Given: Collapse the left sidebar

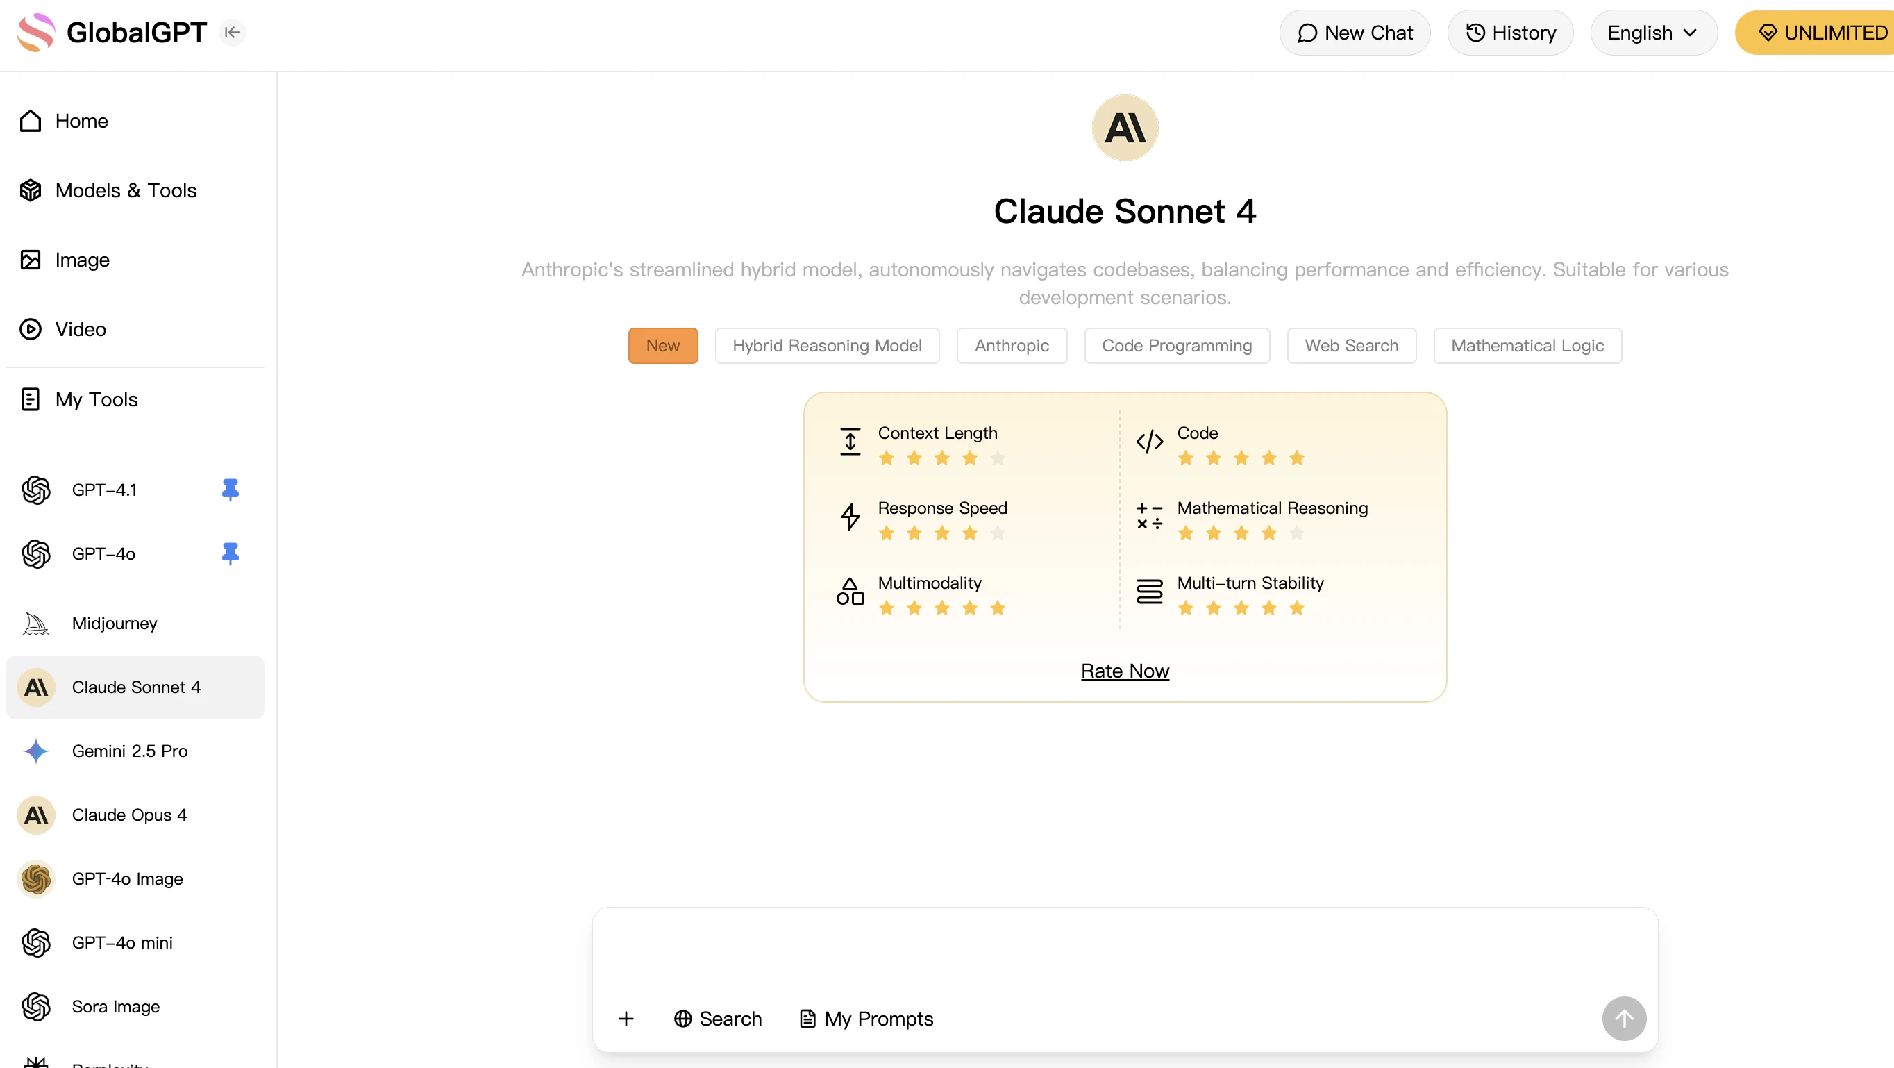Looking at the screenshot, I should point(233,33).
